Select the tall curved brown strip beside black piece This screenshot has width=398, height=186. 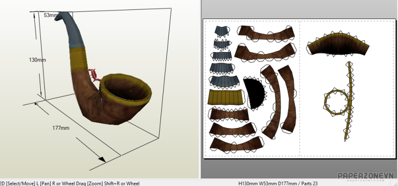coord(271,101)
